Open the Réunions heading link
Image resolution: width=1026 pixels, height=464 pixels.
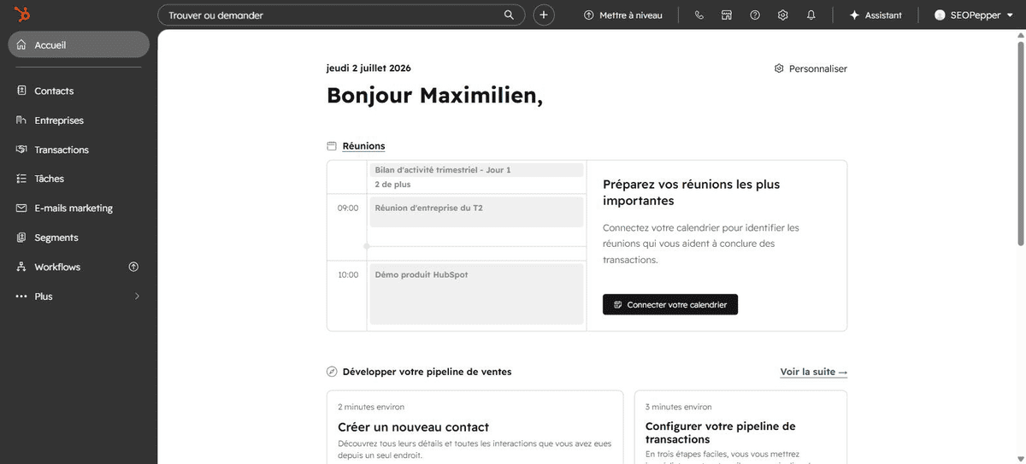363,146
